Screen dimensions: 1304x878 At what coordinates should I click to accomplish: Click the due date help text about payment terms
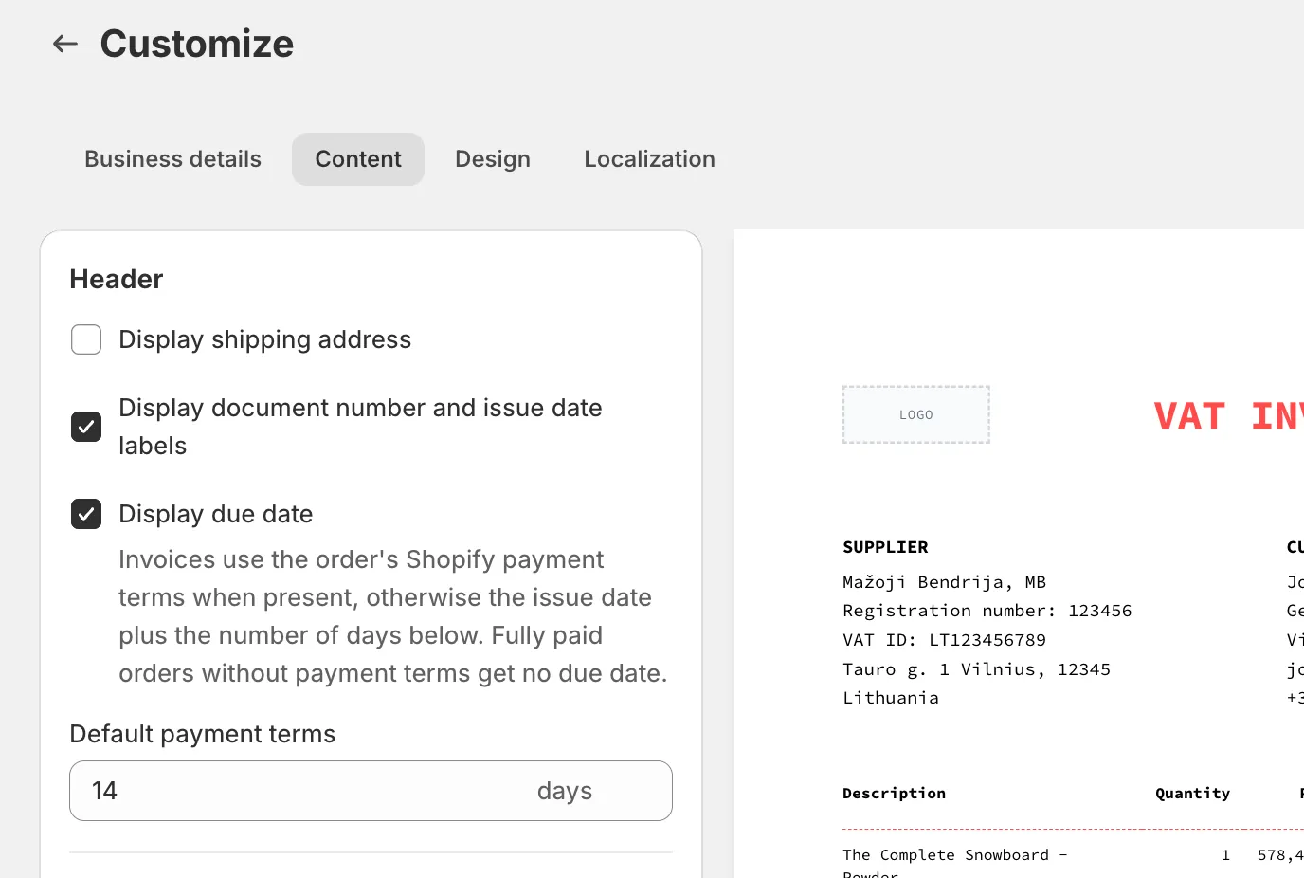coord(393,616)
